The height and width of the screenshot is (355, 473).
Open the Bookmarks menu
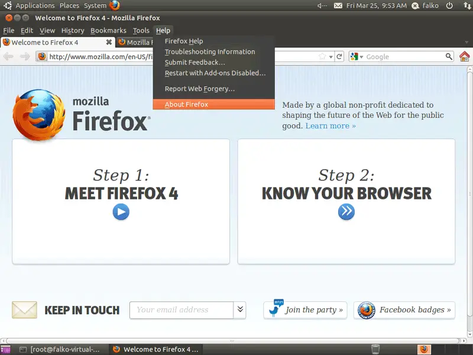108,31
